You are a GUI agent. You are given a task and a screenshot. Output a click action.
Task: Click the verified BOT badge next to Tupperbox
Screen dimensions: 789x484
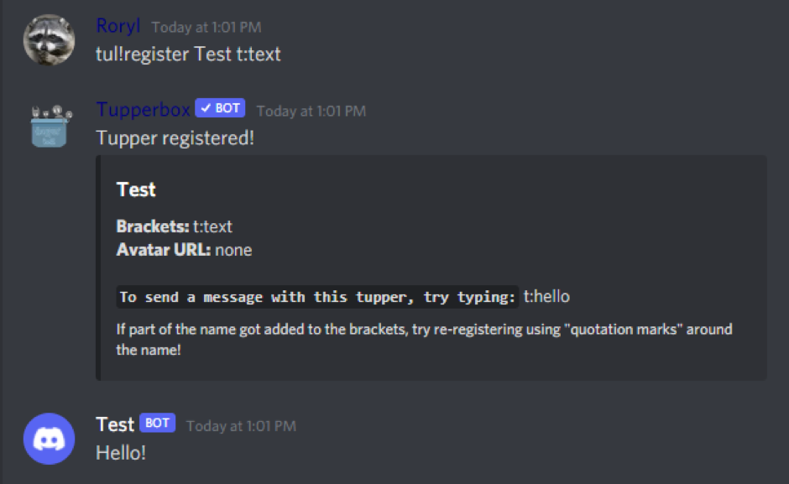[220, 109]
